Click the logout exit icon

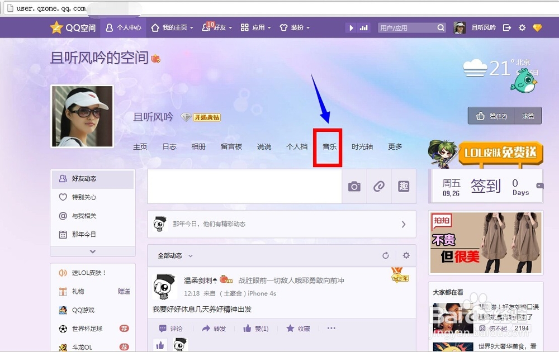coord(507,27)
